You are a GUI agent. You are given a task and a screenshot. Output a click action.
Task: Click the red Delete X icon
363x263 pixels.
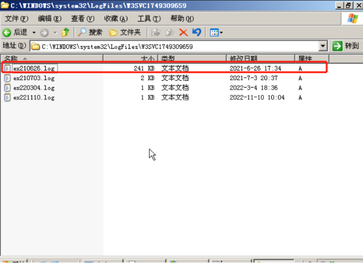tap(183, 32)
